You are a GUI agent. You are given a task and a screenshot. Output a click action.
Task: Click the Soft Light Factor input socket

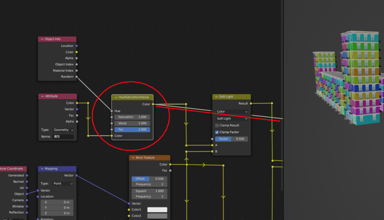tap(212, 139)
